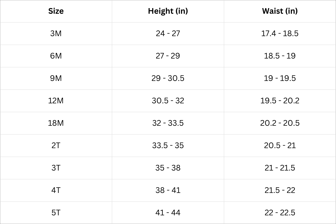Click the height value 41 - 44
This screenshot has height=224, width=336.
(x=168, y=213)
